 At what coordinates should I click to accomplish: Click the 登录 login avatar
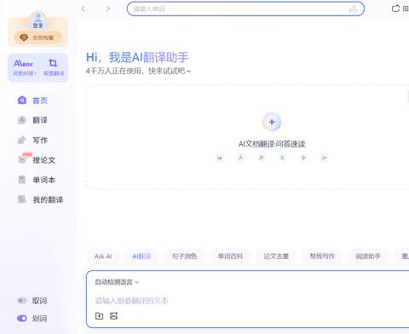[x=37, y=20]
